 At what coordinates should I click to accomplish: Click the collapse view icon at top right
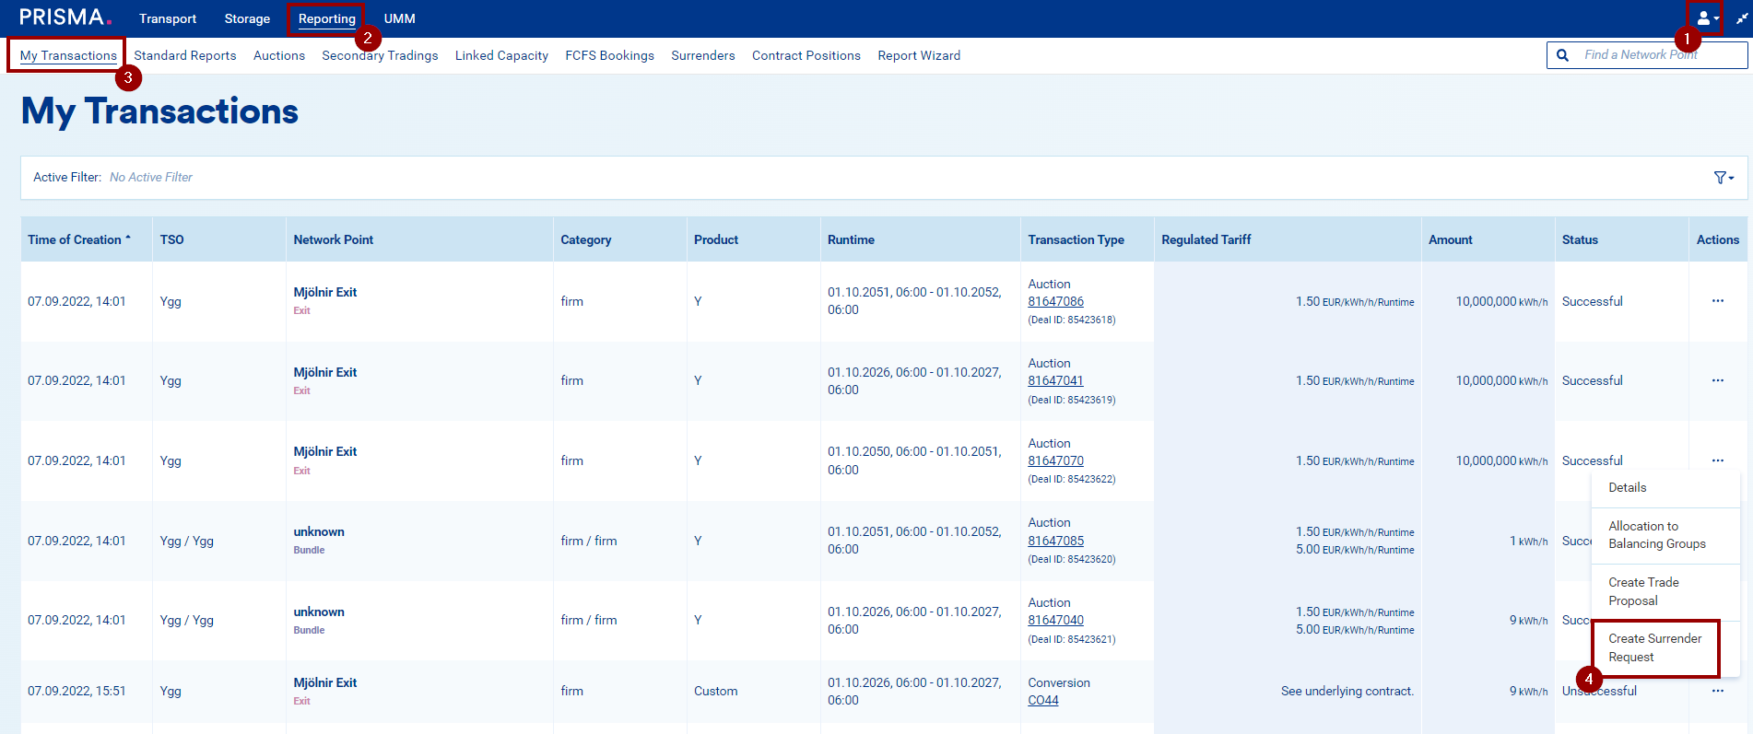click(x=1741, y=18)
